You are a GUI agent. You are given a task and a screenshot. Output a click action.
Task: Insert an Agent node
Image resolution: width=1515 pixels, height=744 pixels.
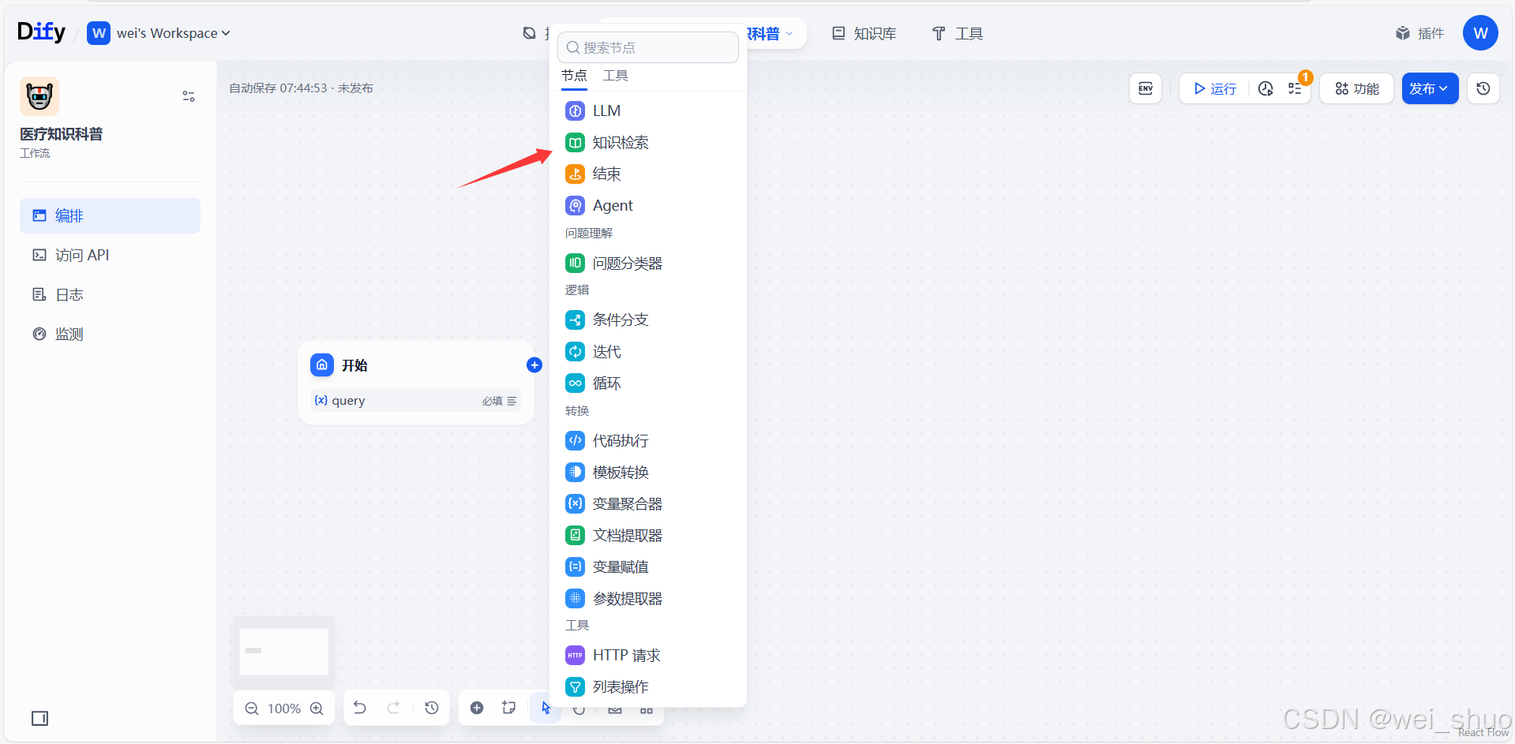click(x=612, y=205)
